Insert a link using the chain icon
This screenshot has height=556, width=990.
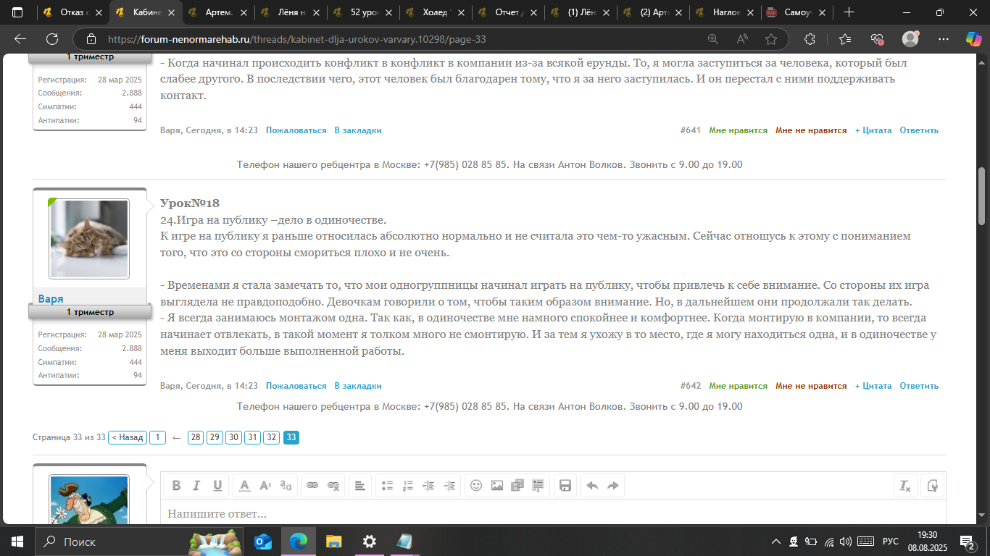[312, 486]
